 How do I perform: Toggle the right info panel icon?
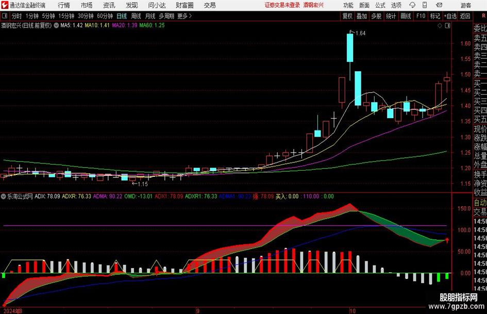coord(447,26)
